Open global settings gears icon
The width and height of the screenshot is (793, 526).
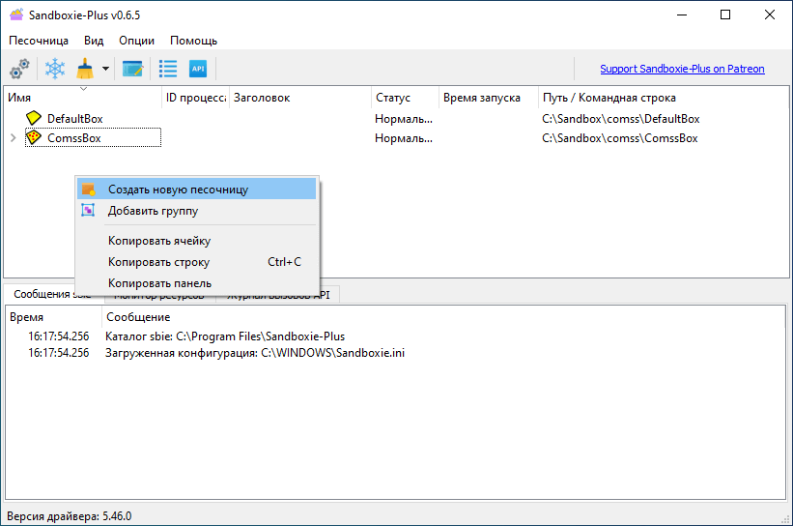[19, 69]
